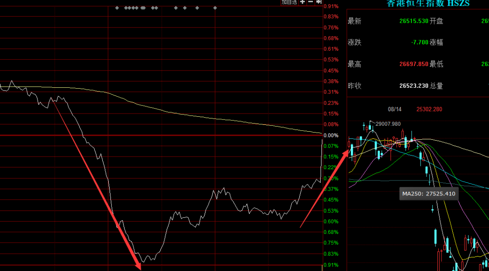The height and width of the screenshot is (271, 489).
Task: Select latest price value 26515.530
Action: coord(414,21)
